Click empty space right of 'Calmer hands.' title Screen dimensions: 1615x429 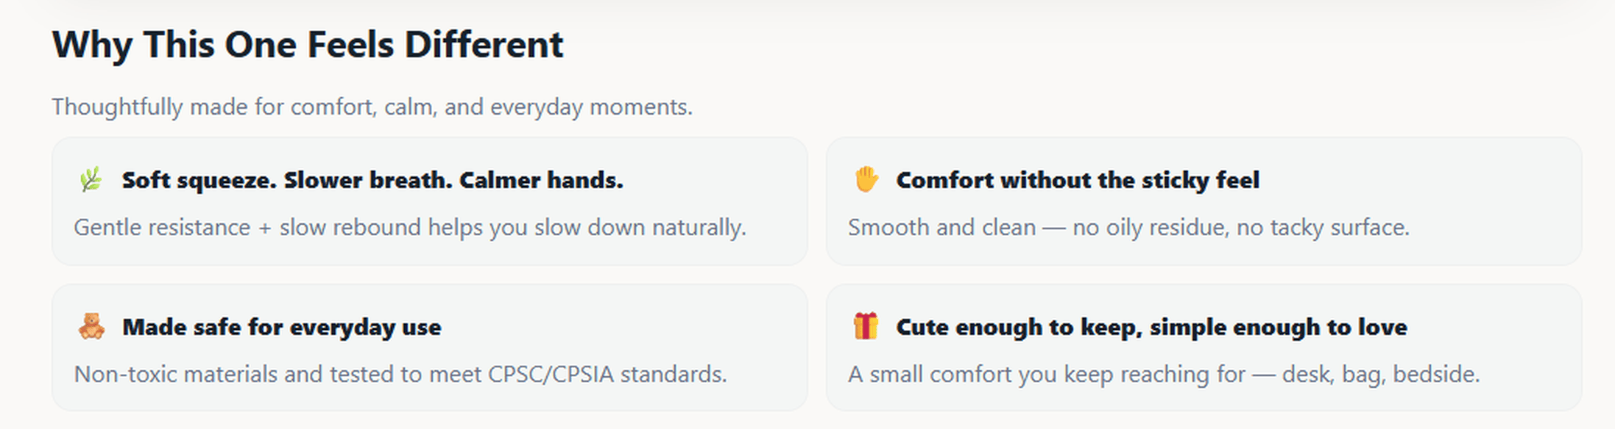pos(714,181)
